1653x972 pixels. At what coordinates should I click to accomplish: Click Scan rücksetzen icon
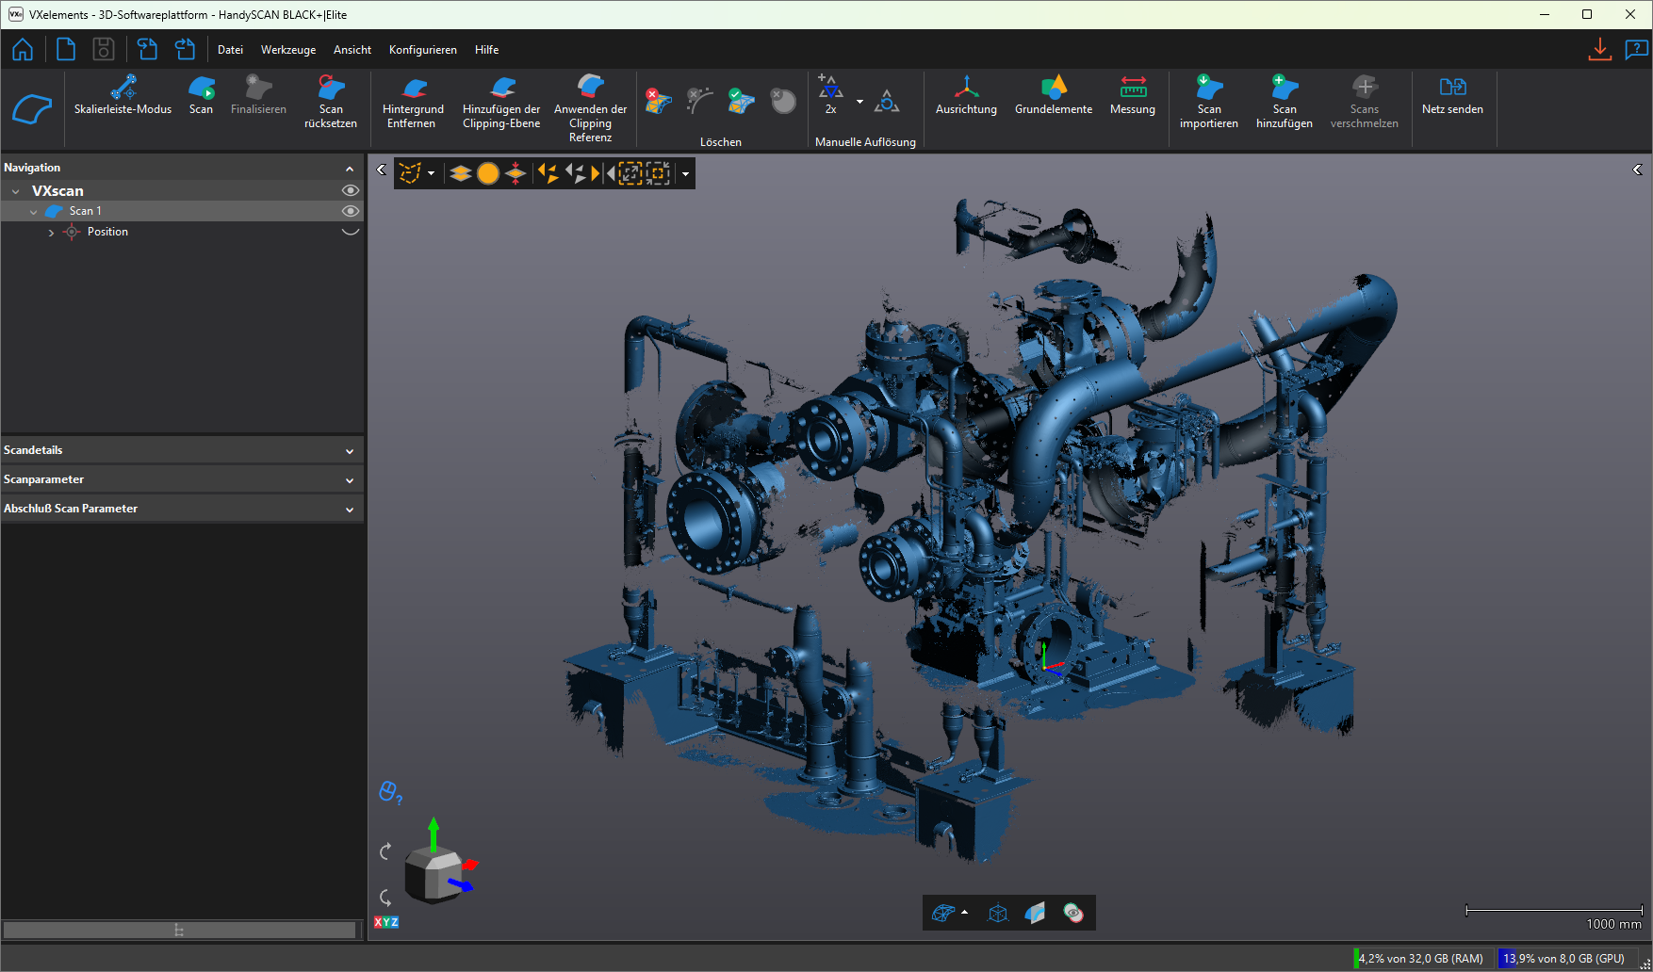(331, 89)
